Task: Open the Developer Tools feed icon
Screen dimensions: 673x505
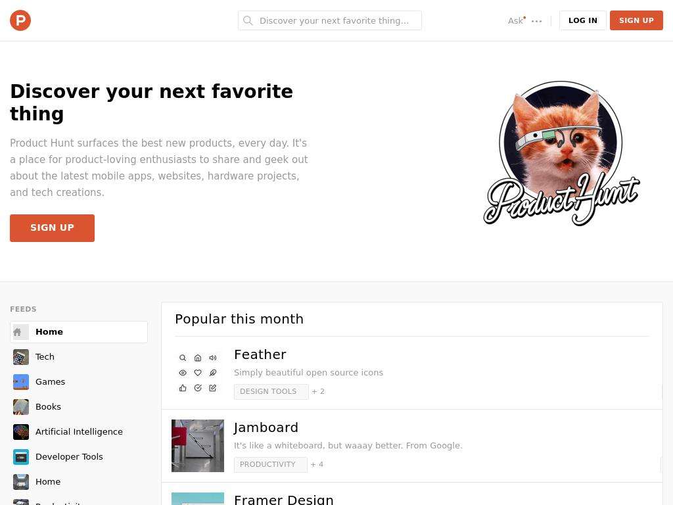Action: [21, 457]
